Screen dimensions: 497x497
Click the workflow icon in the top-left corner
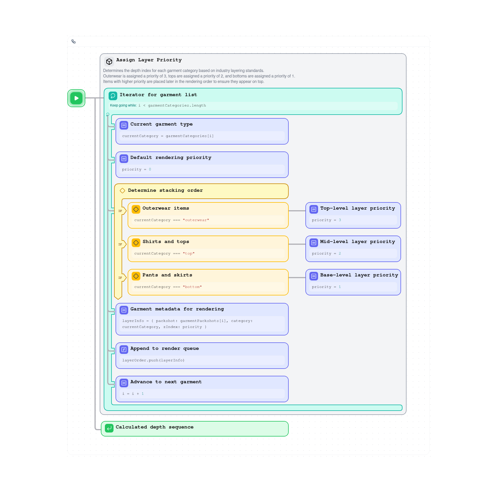pos(73,41)
